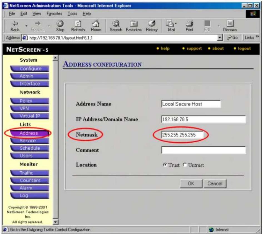The width and height of the screenshot is (263, 234).
Task: Open the Alarm monitor button
Action: click(x=30, y=188)
